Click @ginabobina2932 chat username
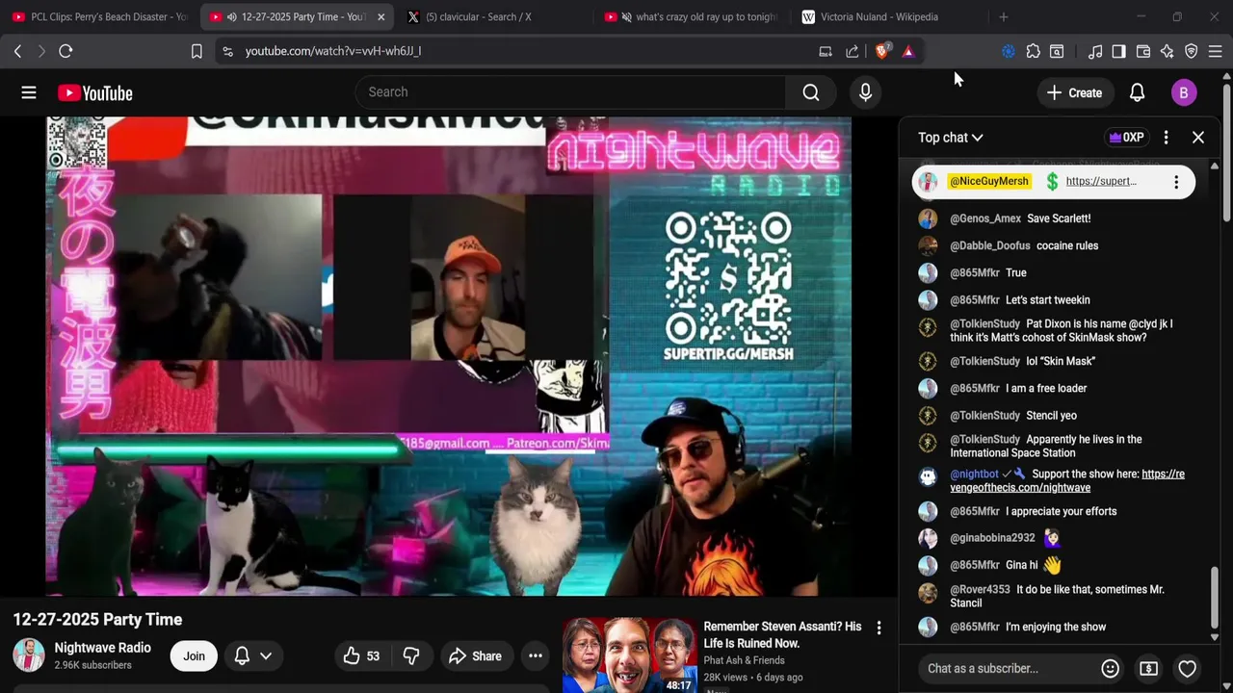 [992, 538]
